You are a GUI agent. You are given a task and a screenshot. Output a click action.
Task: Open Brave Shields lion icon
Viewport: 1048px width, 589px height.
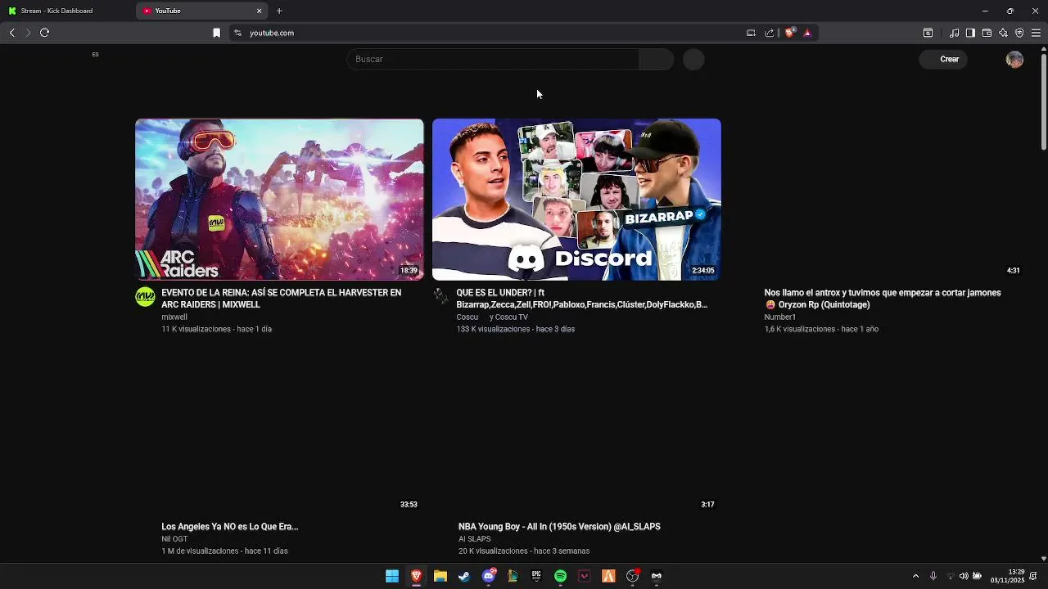(x=790, y=33)
